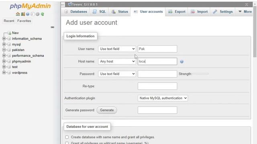Click the phpmyadmin database icon

(x=9, y=61)
